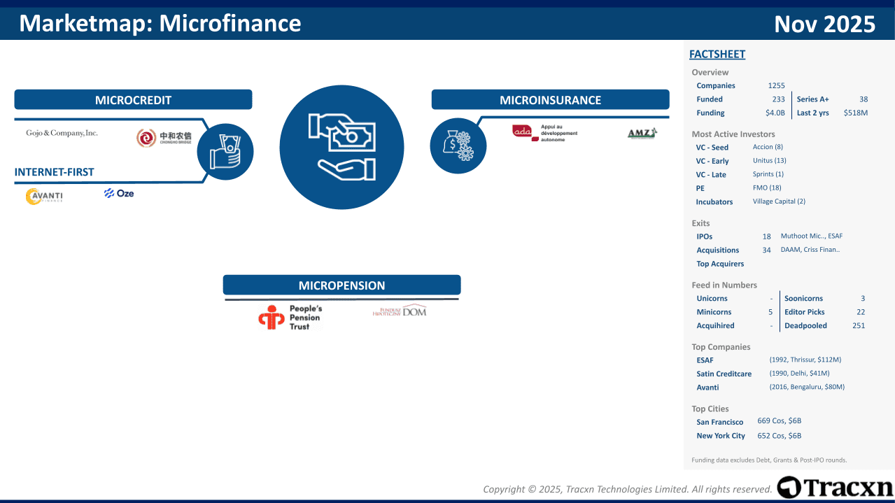895x503 pixels.
Task: Click the Microinsurance money bag gears icon
Action: (x=458, y=146)
